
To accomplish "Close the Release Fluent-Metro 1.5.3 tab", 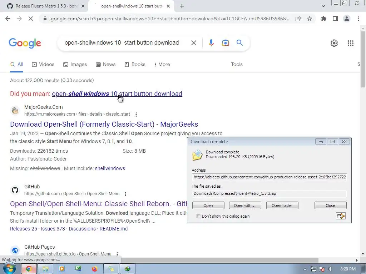I will click(x=83, y=6).
